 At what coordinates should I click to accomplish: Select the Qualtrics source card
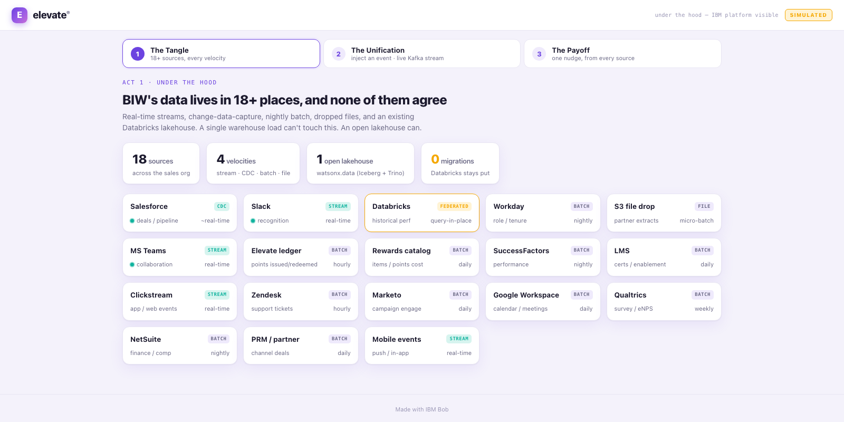[664, 301]
